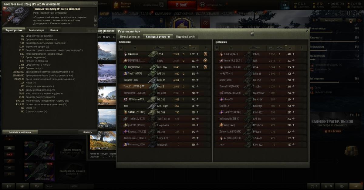Viewport: 364px width, 190px height.
Task: Select player Yura_Kr..[-WSR-] row
Action: 164,86
